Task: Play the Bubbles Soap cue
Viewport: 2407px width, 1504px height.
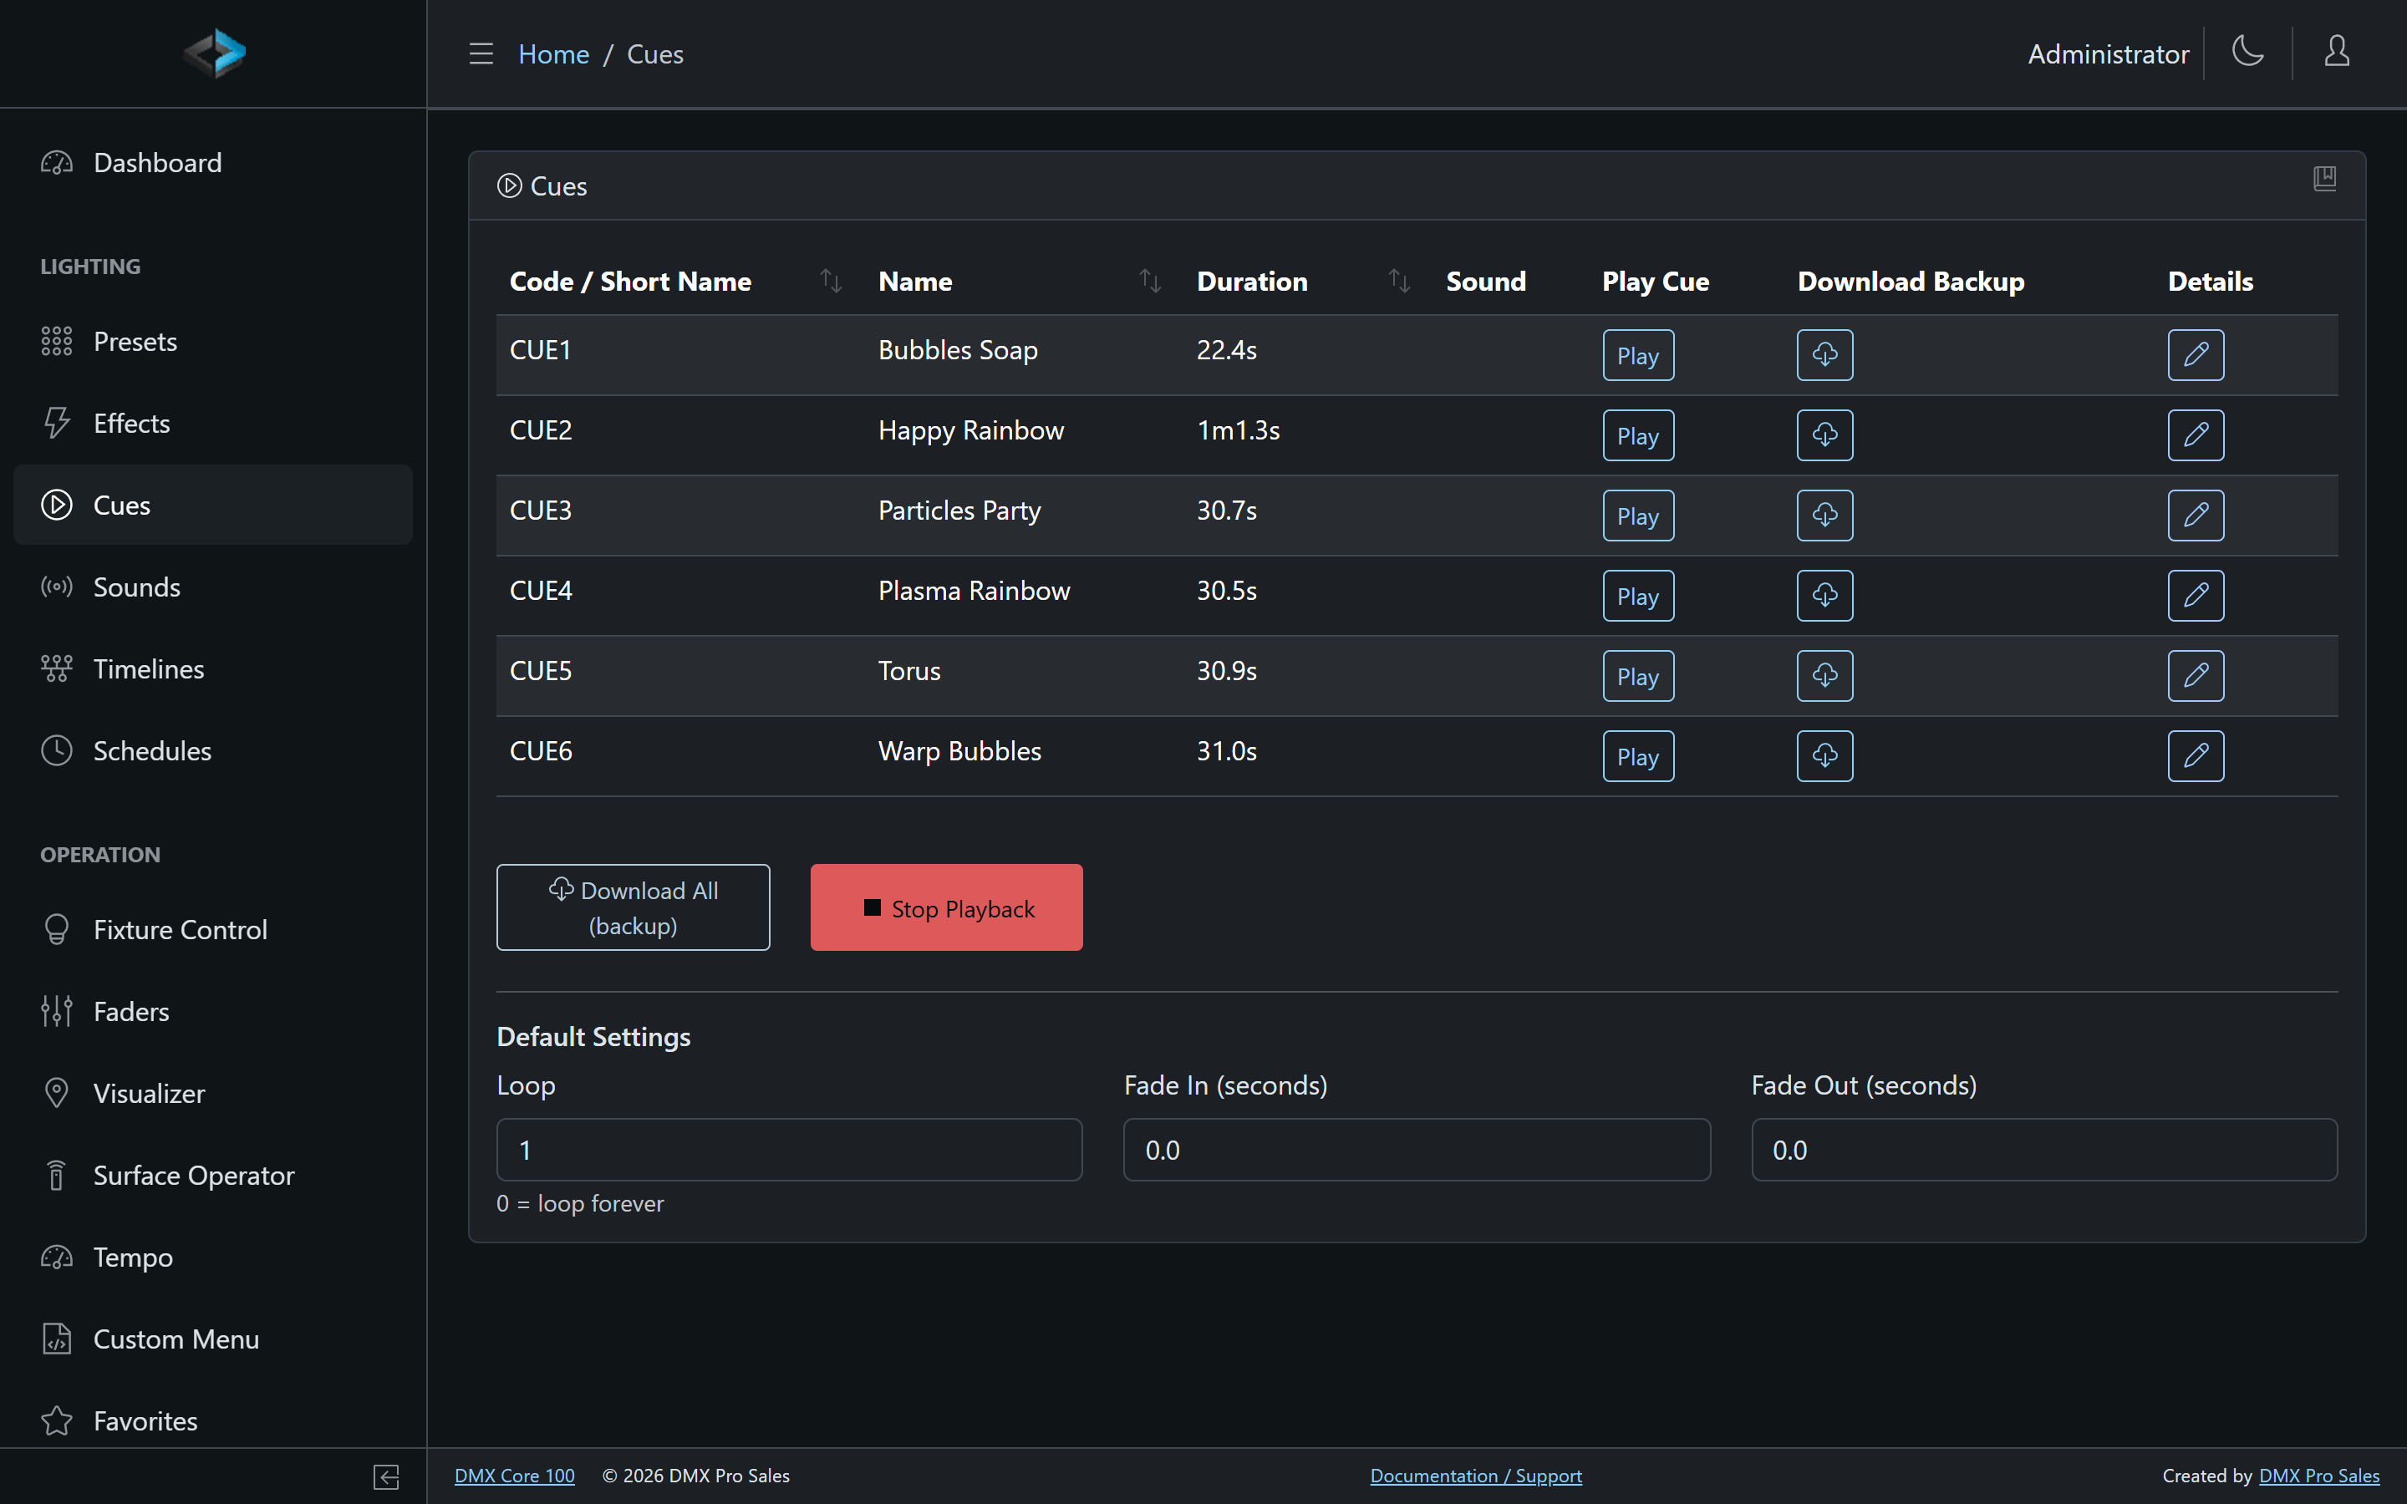Action: click(x=1637, y=355)
